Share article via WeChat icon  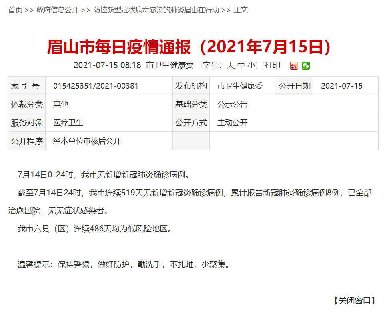point(306,66)
